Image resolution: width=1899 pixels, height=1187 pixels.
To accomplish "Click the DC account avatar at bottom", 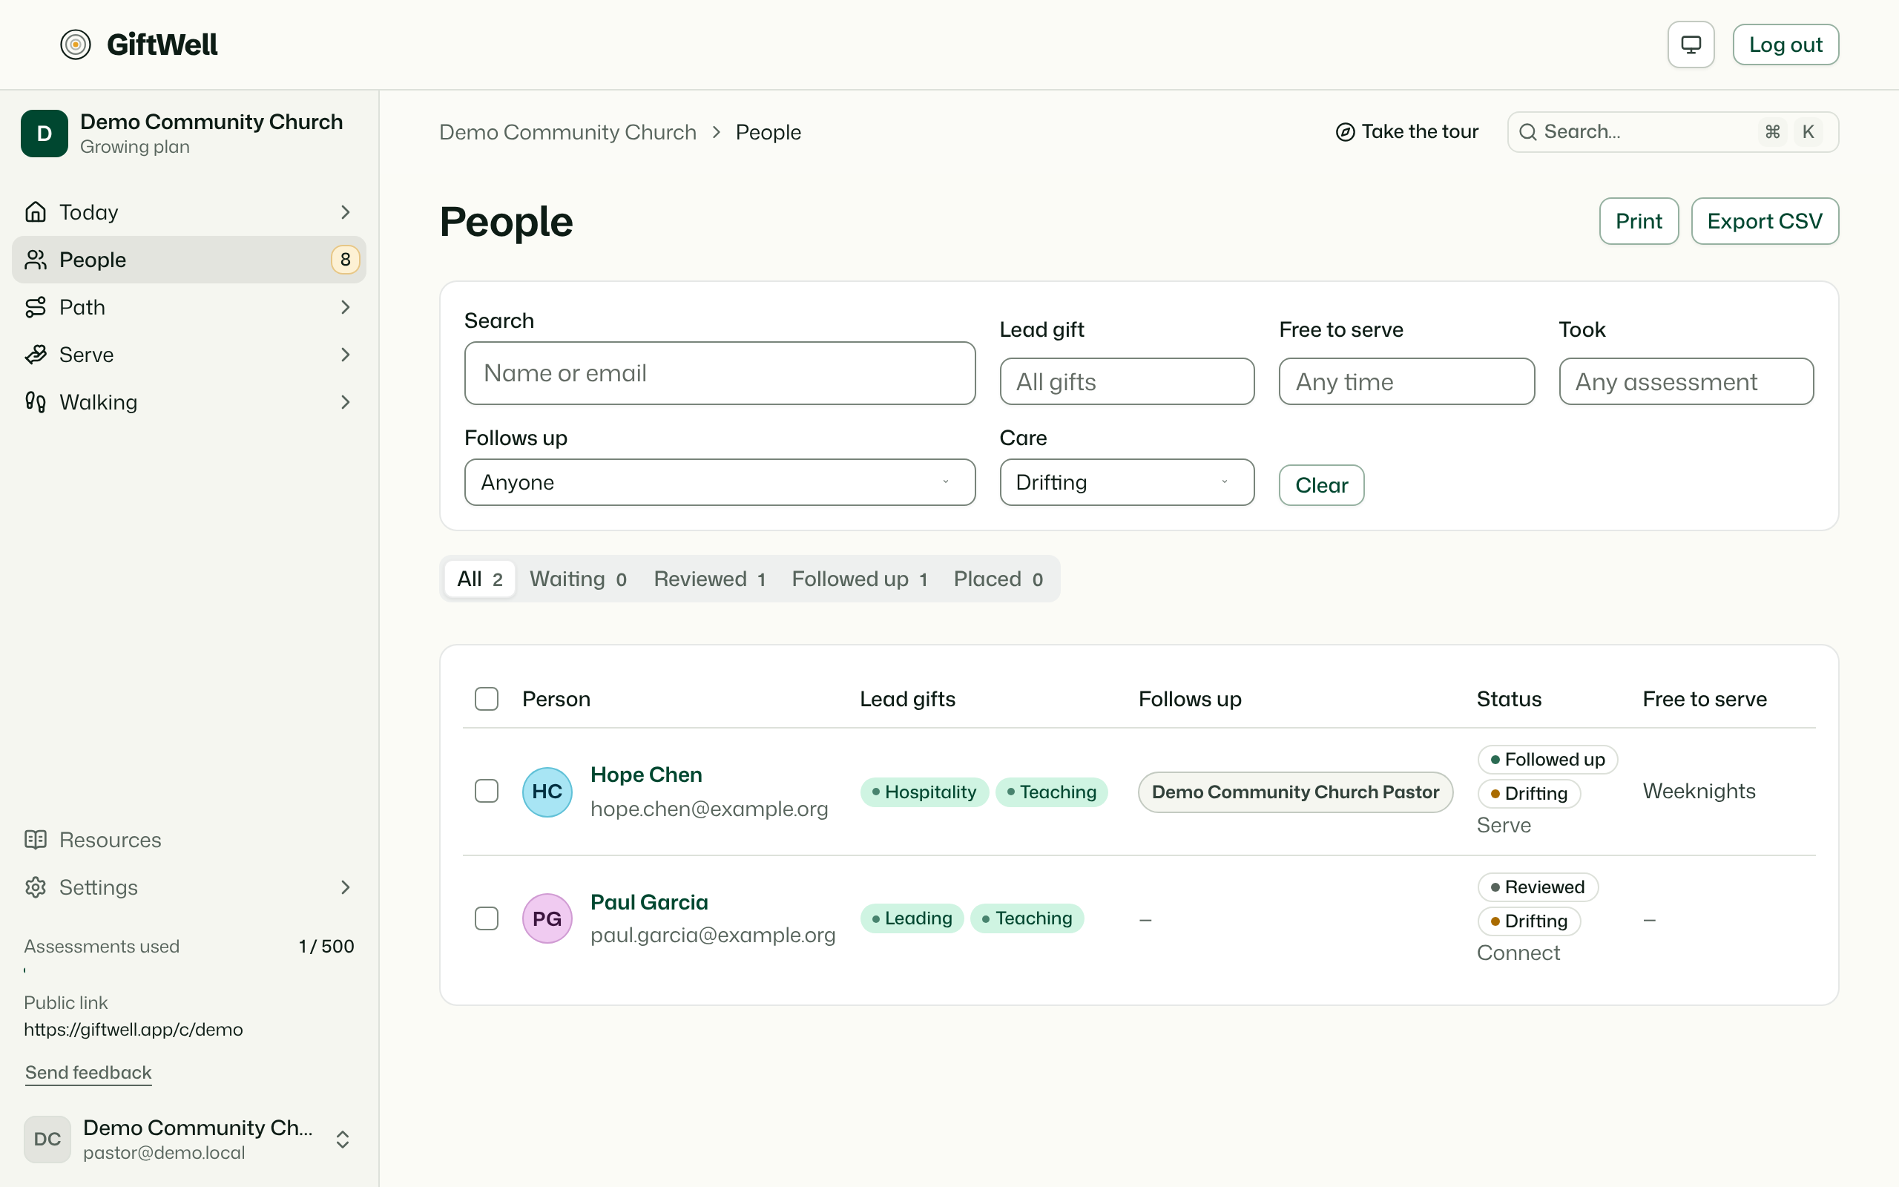I will tap(47, 1139).
